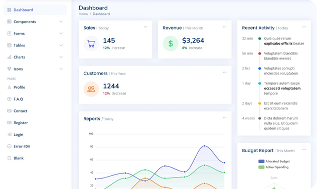The image size is (317, 189).
Task: Open the Customers card three-dot menu
Action: 225,72
